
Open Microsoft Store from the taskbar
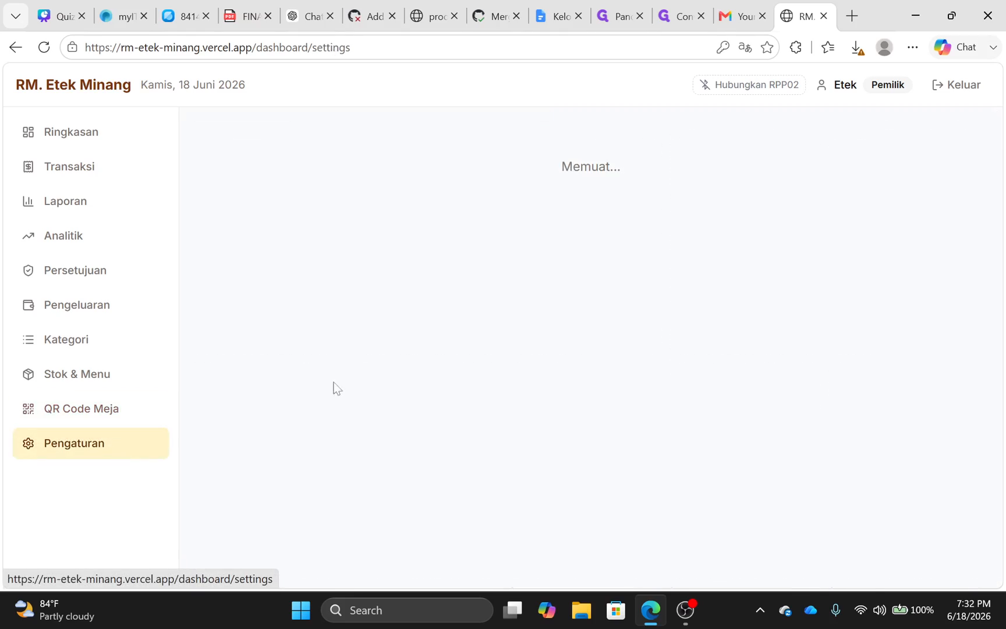tap(615, 610)
